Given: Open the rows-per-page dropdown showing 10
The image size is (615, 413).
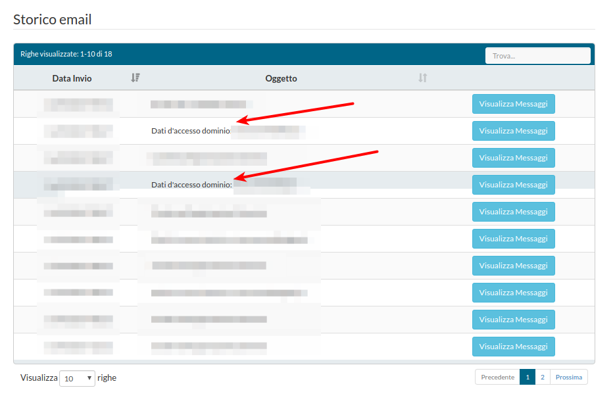Looking at the screenshot, I should (77, 378).
